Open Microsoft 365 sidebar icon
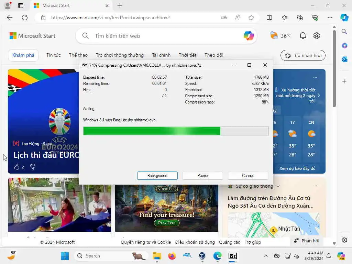352x264 pixels. tap(344, 46)
